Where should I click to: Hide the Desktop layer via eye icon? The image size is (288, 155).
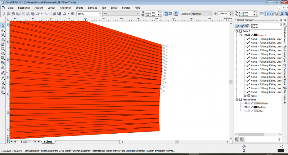pyautogui.click(x=245, y=107)
